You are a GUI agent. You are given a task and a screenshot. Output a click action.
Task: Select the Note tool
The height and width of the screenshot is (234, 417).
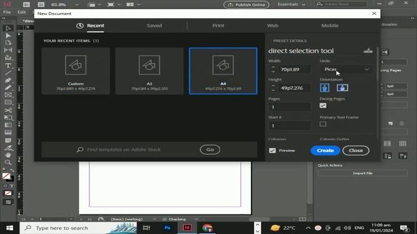(x=8, y=140)
